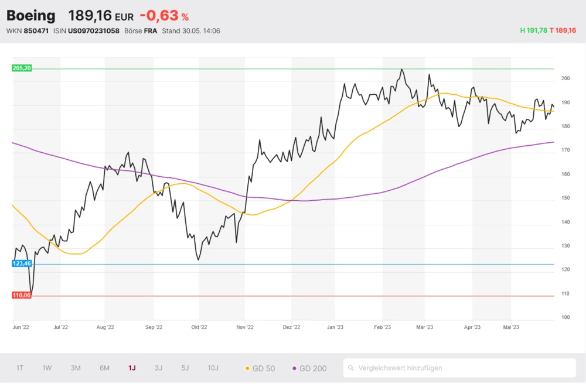Click the yellow GD 50 dot
586x384 pixels.
coord(247,368)
